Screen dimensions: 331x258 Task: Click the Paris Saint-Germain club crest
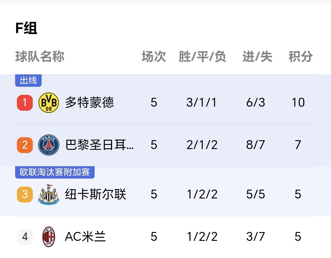pyautogui.click(x=48, y=145)
